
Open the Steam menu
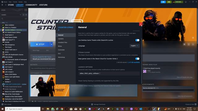tap(4, 2)
